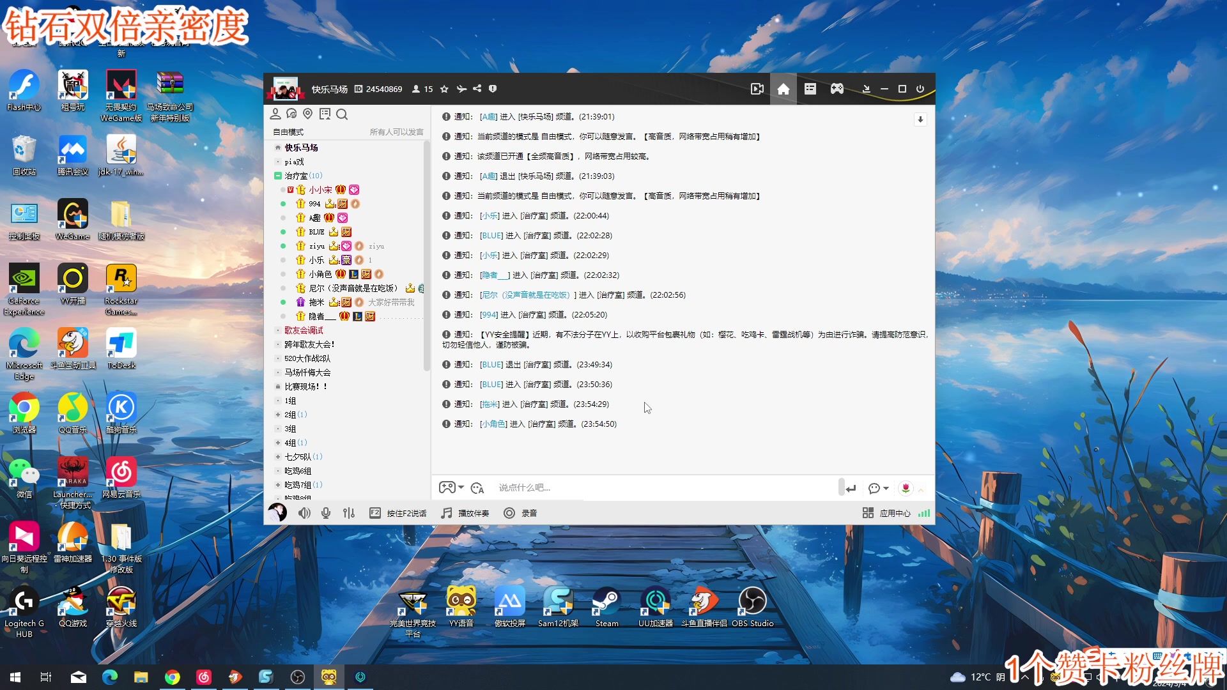Expand the 吃鸡7组 sub-channel
The width and height of the screenshot is (1227, 690).
(x=278, y=485)
